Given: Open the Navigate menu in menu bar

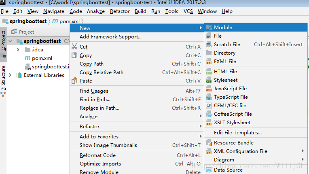Looking at the screenshot, I should [x=54, y=11].
